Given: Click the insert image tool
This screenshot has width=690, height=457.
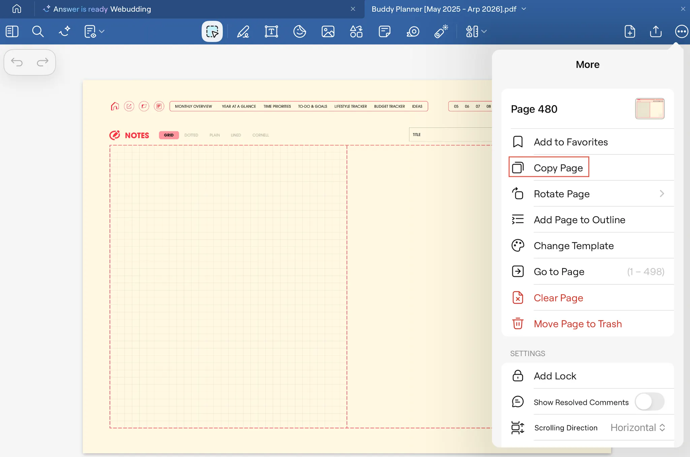Looking at the screenshot, I should [328, 32].
